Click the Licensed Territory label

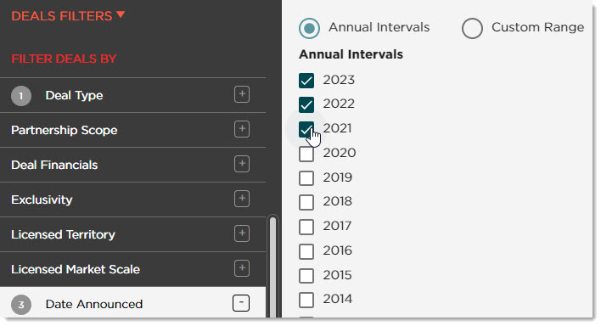(64, 234)
